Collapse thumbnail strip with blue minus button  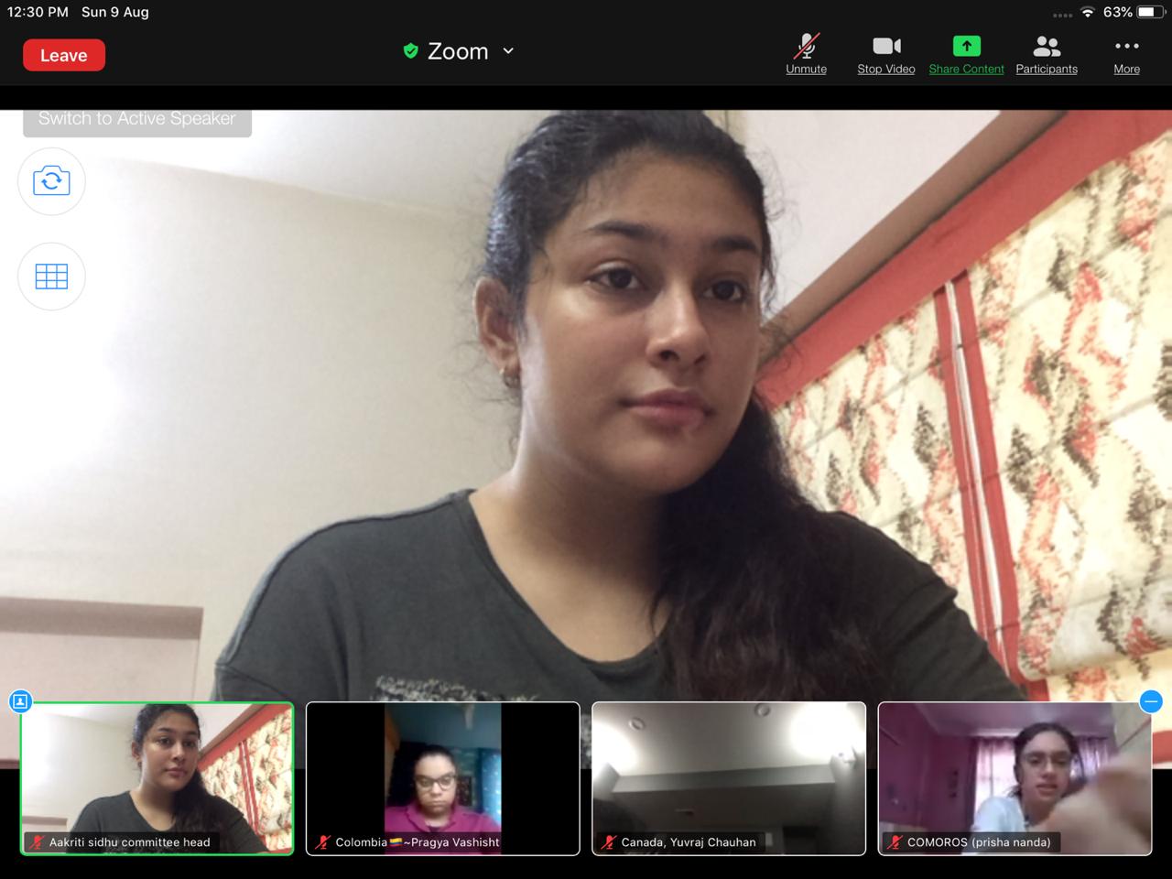point(1151,701)
